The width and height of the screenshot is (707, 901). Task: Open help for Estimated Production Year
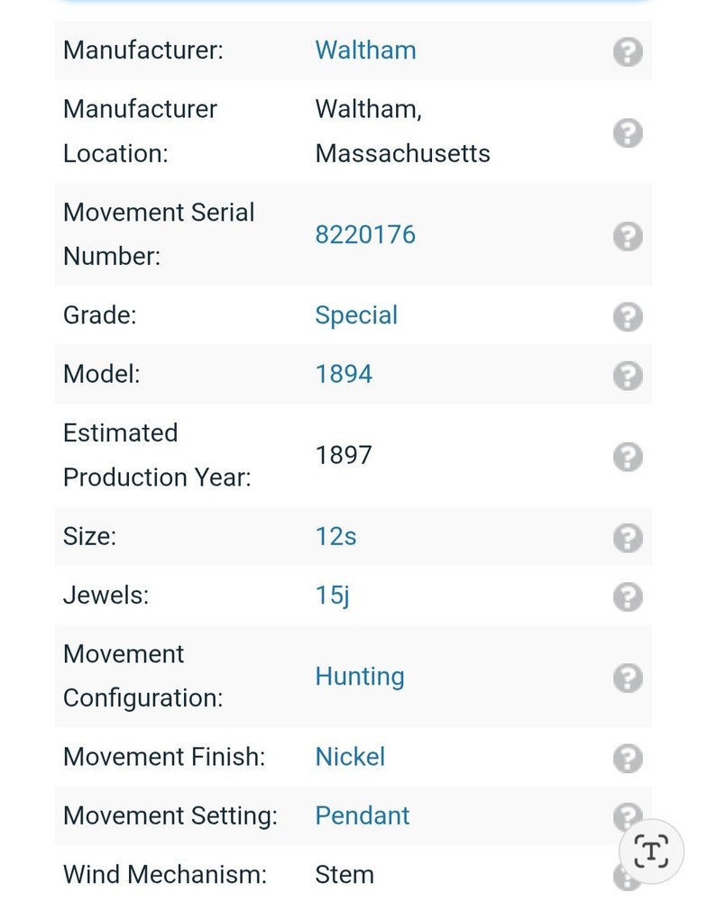pyautogui.click(x=628, y=456)
